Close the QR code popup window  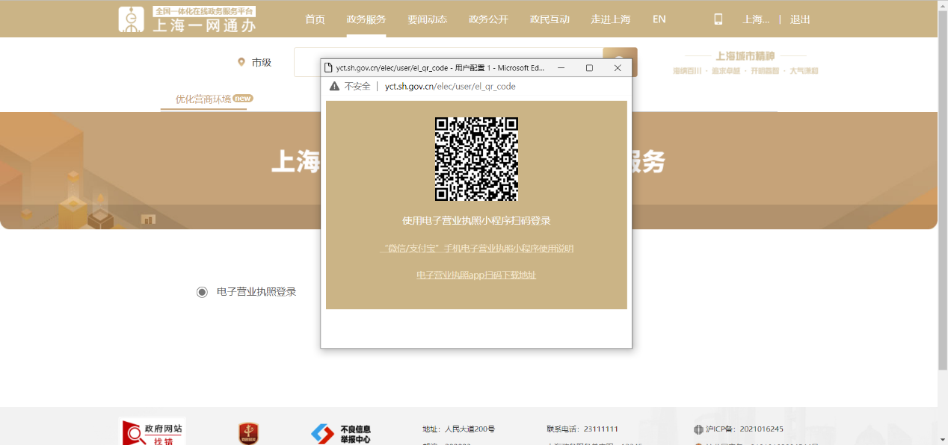click(x=618, y=68)
